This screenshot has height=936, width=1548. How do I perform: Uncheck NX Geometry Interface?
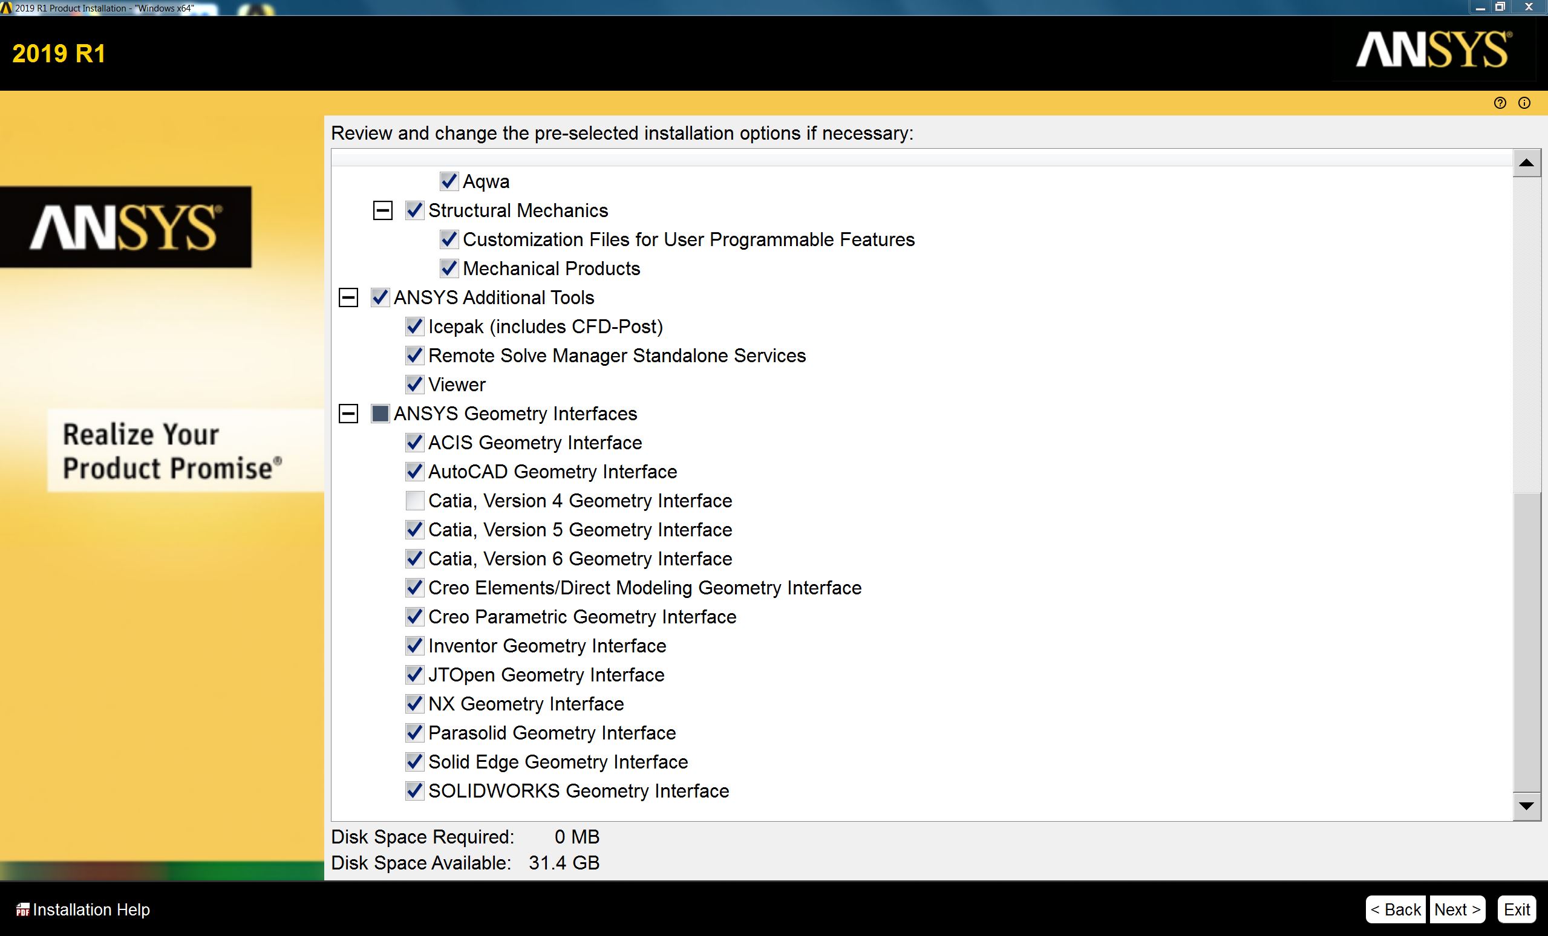pos(414,703)
